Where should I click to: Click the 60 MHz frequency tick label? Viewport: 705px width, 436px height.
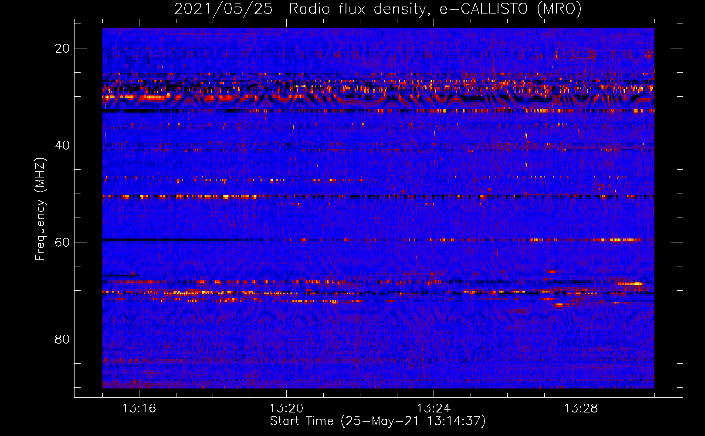62,242
